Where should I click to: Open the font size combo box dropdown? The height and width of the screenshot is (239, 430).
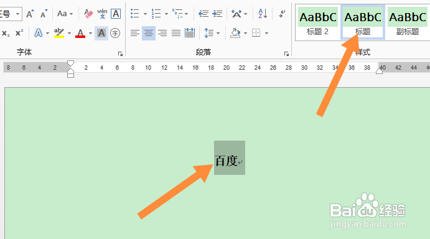pyautogui.click(x=17, y=14)
